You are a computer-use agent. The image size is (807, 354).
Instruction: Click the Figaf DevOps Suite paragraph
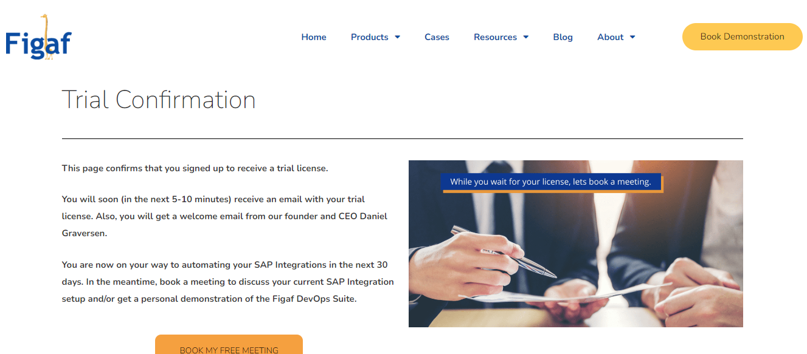(228, 282)
